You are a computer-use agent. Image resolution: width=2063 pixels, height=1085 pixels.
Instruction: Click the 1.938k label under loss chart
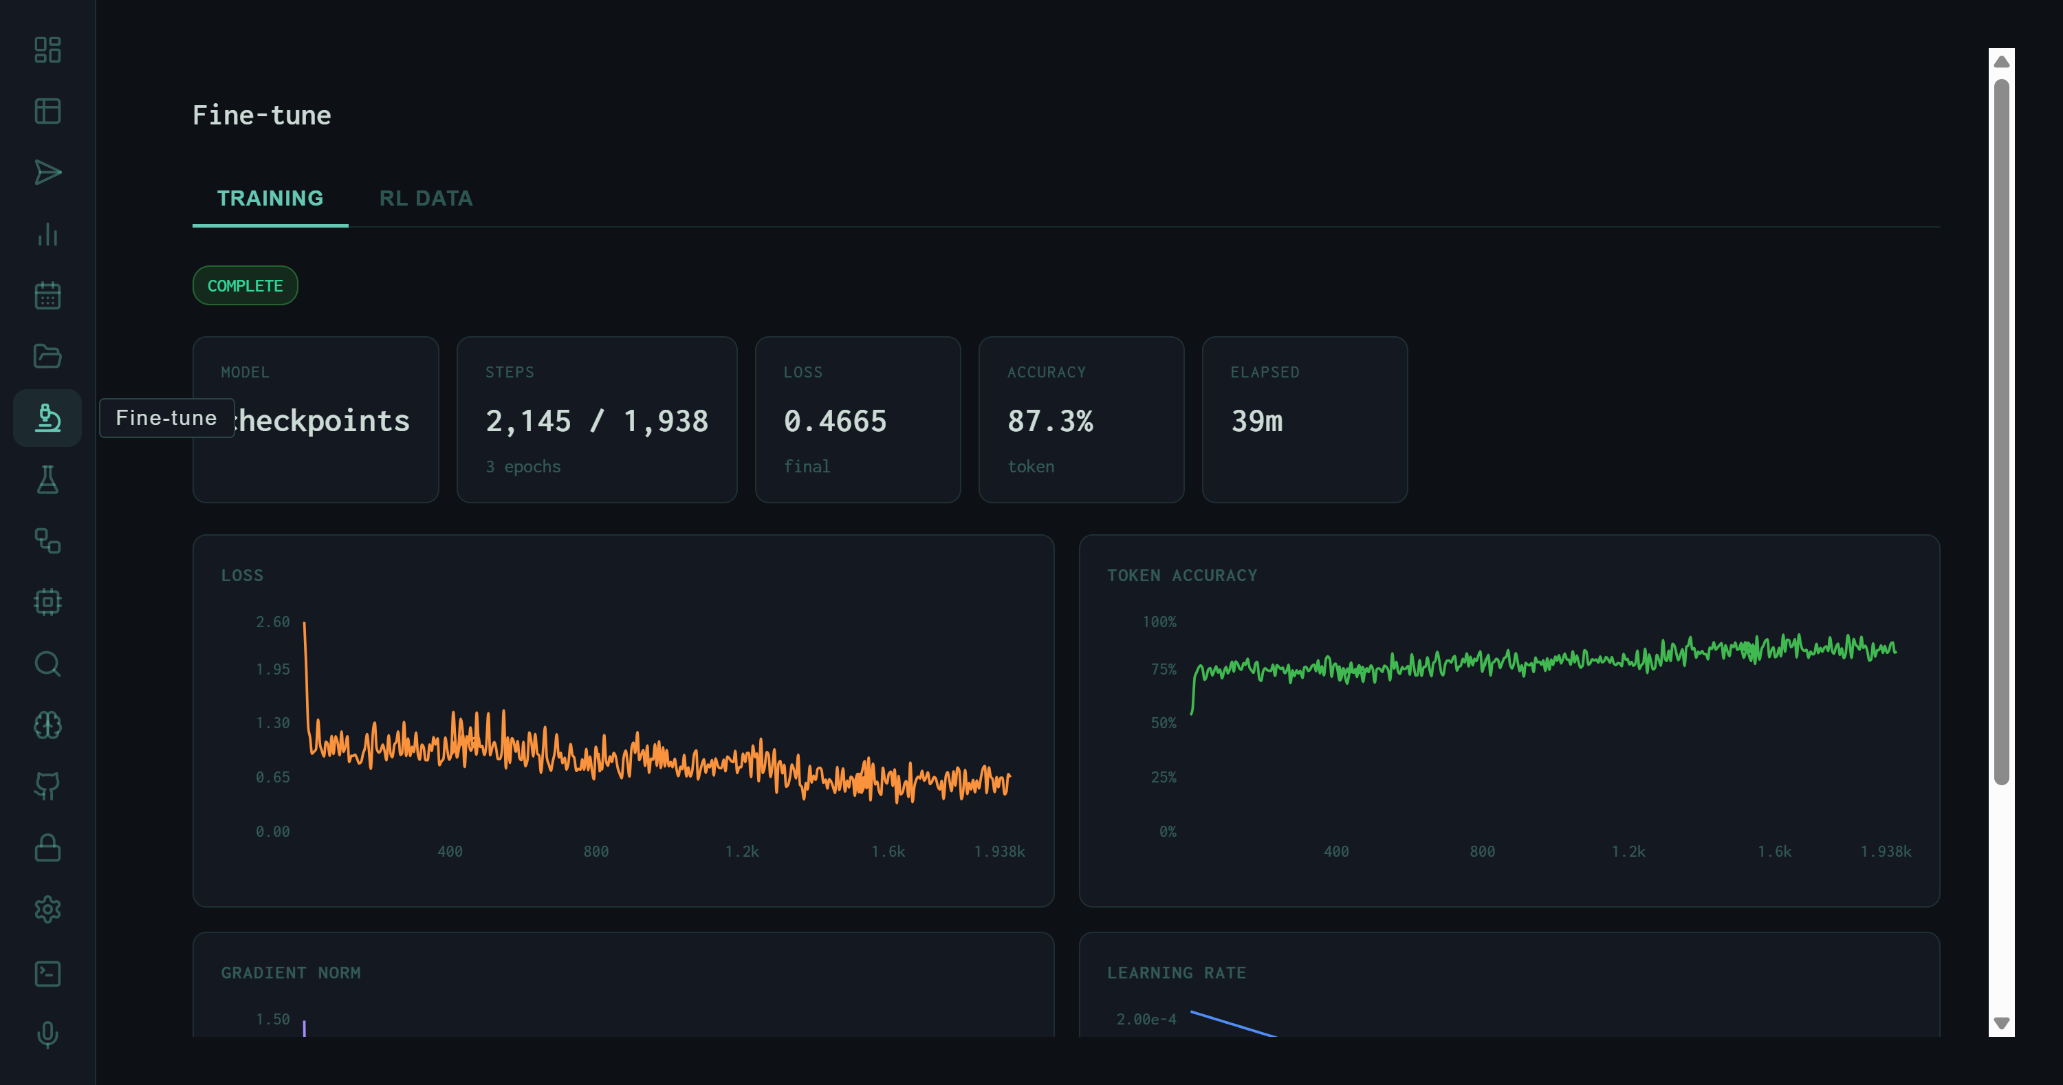(x=999, y=851)
